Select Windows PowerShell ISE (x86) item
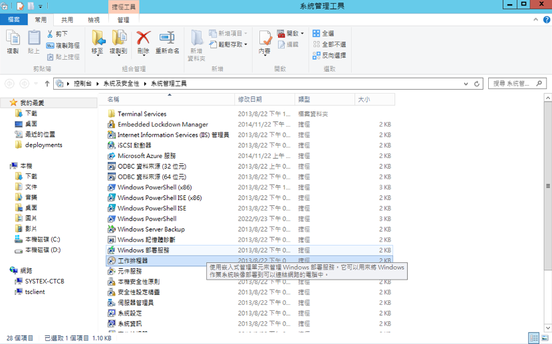The image size is (552, 344). (154, 198)
